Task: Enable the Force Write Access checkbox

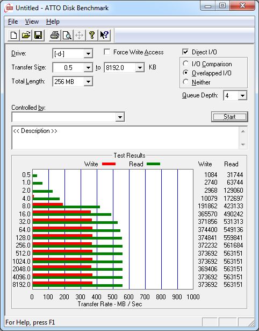Action: click(x=107, y=52)
